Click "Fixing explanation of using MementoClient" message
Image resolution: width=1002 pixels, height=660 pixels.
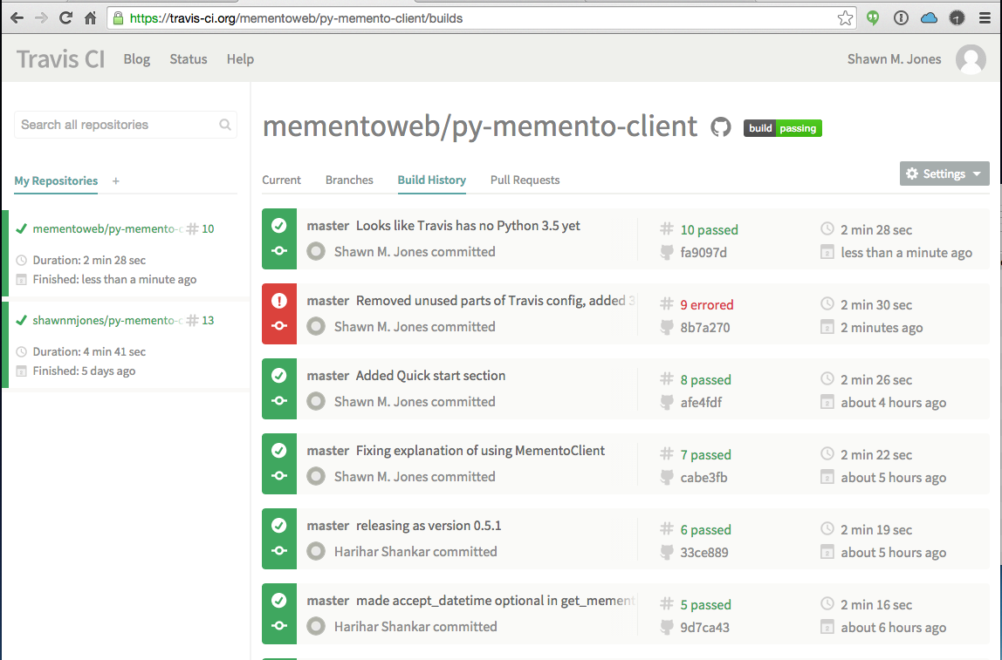point(480,451)
